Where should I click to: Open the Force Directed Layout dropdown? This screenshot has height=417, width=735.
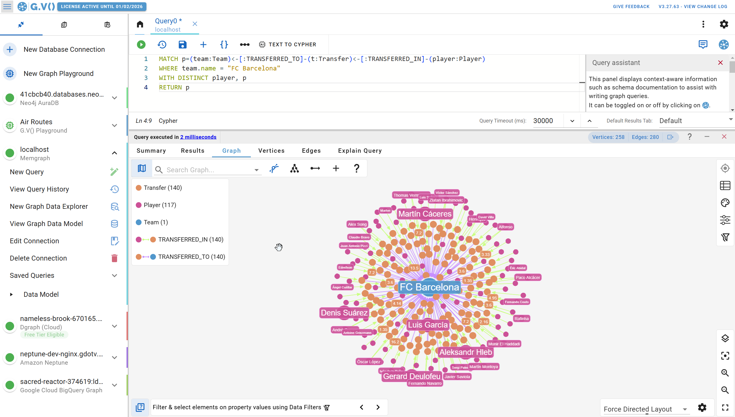pyautogui.click(x=646, y=409)
